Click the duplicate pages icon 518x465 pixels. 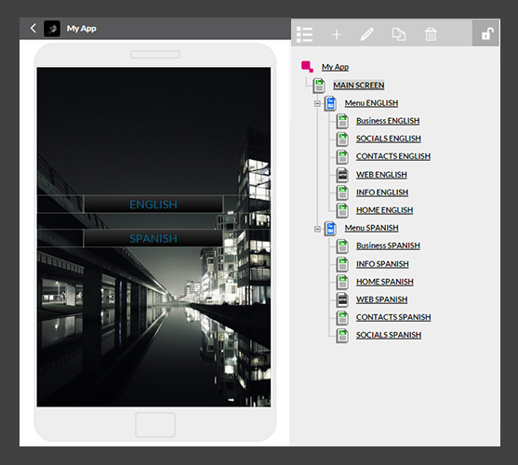(x=399, y=34)
